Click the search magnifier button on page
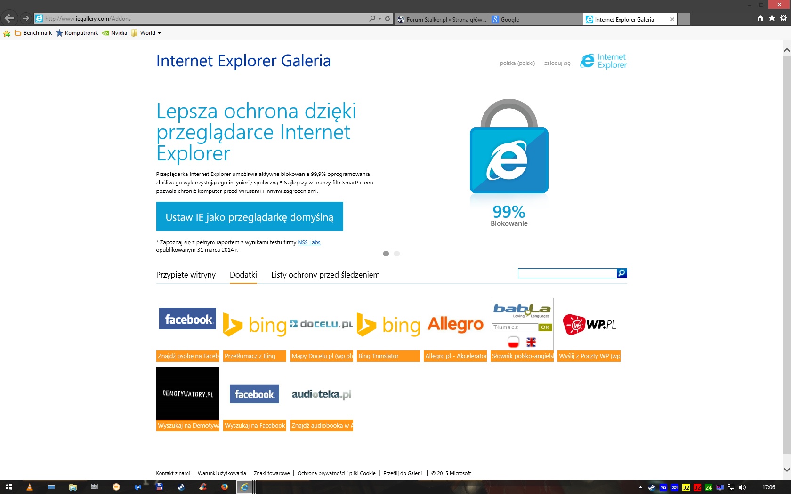The image size is (791, 494). coord(622,273)
